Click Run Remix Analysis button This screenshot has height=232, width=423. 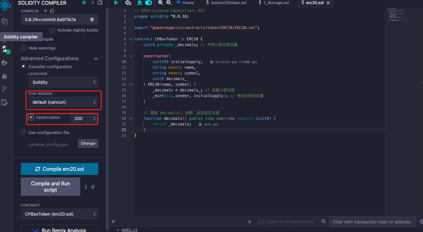(x=59, y=229)
